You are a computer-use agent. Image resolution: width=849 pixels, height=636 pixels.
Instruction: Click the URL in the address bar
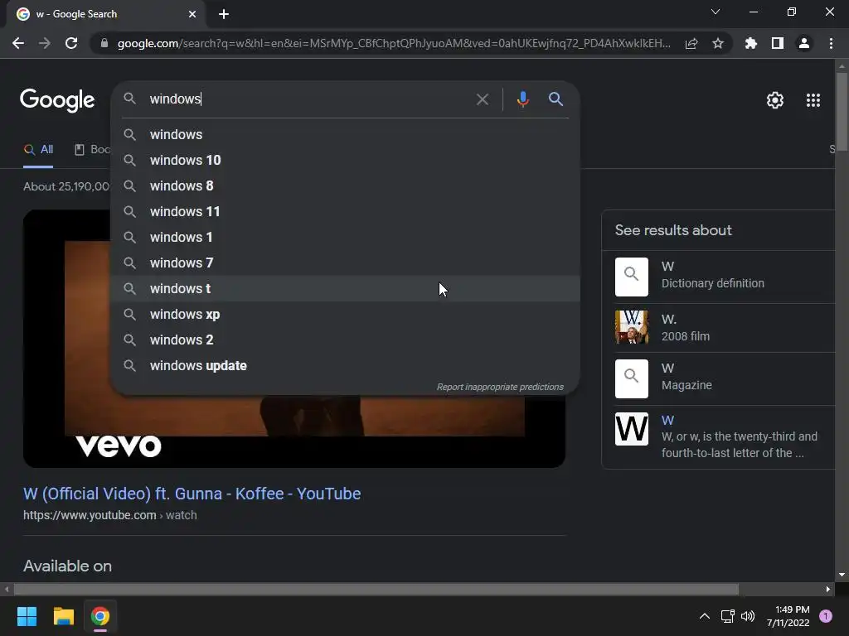394,43
